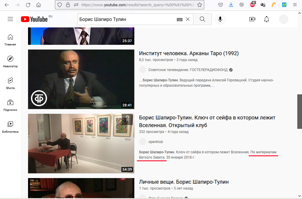Click the ГОСТЕЛЕРАДИОФОНД channel avatar
This screenshot has width=302, height=199.
pyautogui.click(x=143, y=70)
